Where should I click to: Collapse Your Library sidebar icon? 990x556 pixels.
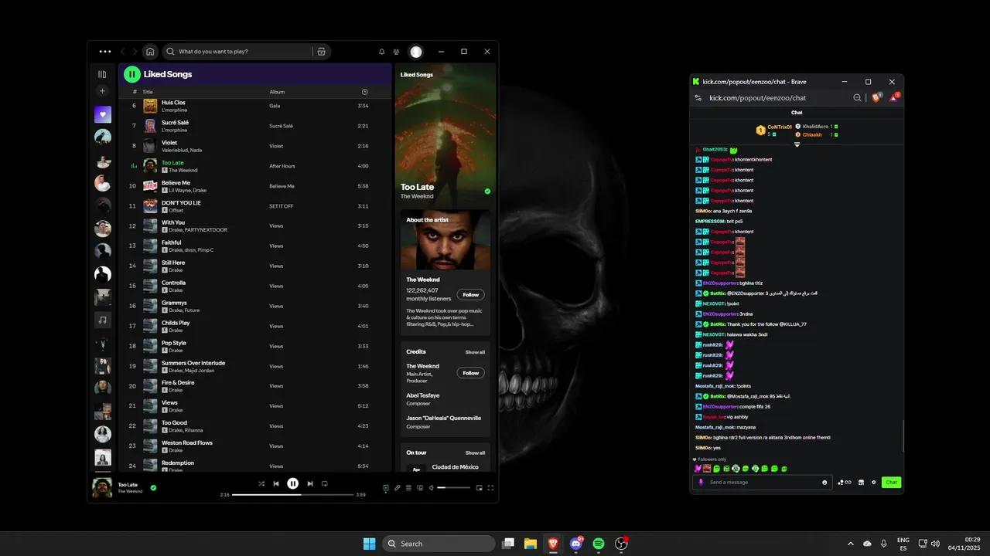pos(102,74)
